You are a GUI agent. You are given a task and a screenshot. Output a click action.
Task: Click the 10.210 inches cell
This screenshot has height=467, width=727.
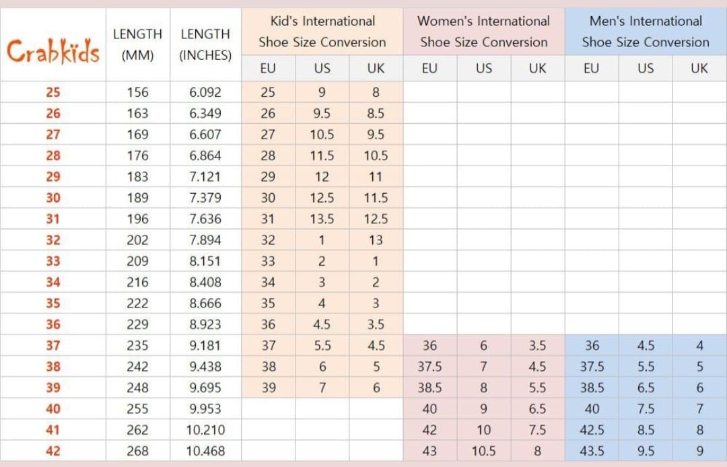pyautogui.click(x=205, y=430)
